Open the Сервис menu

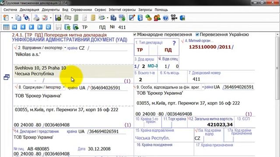point(100,10)
